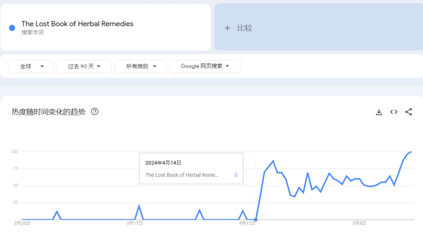Download the trend chart data as CSV
The image size is (423, 234).
tap(379, 112)
